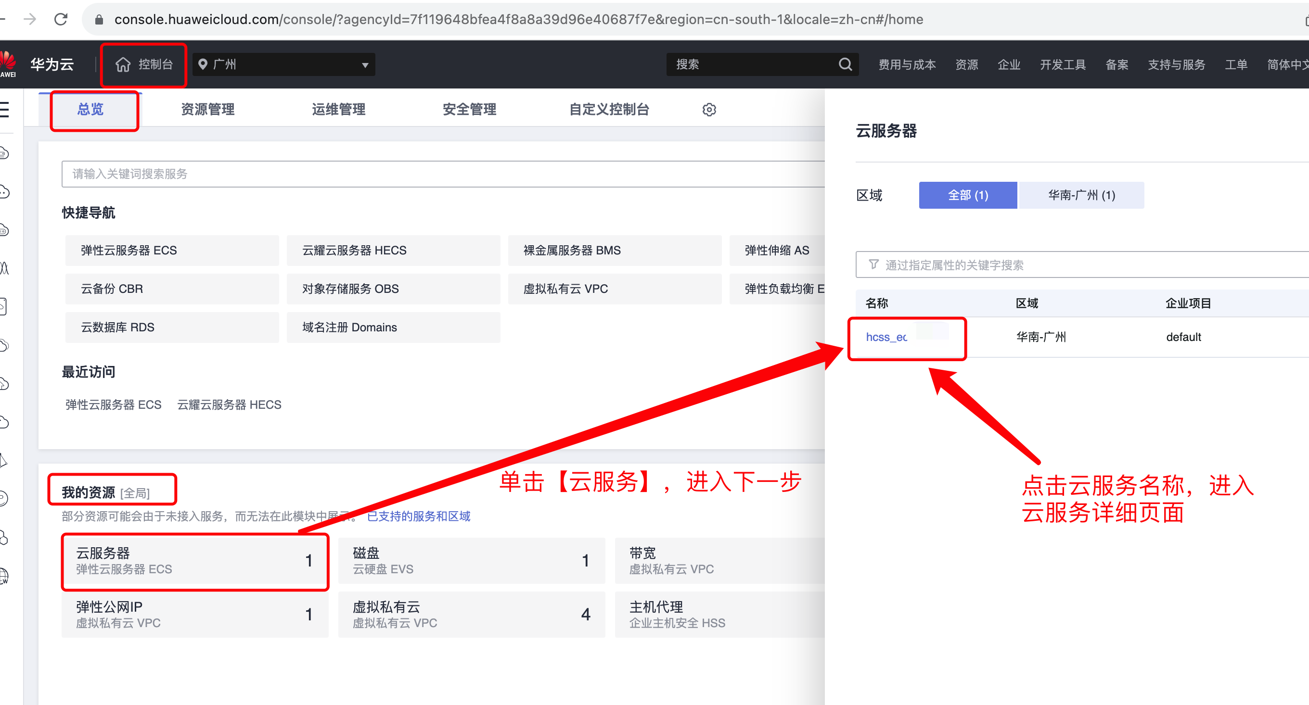The height and width of the screenshot is (705, 1309).
Task: Click the 我的资源 section heading
Action: (89, 492)
